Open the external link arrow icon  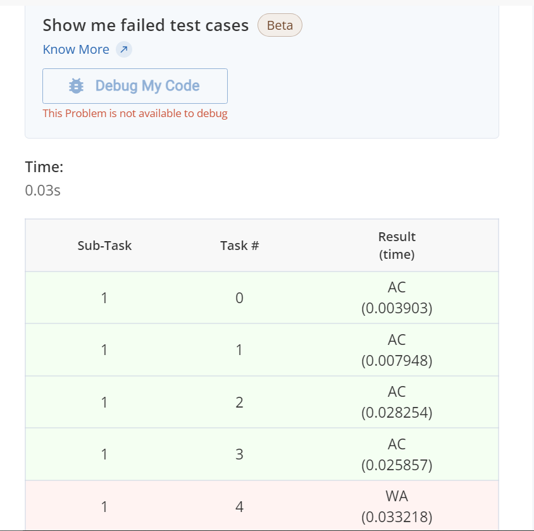click(x=124, y=49)
